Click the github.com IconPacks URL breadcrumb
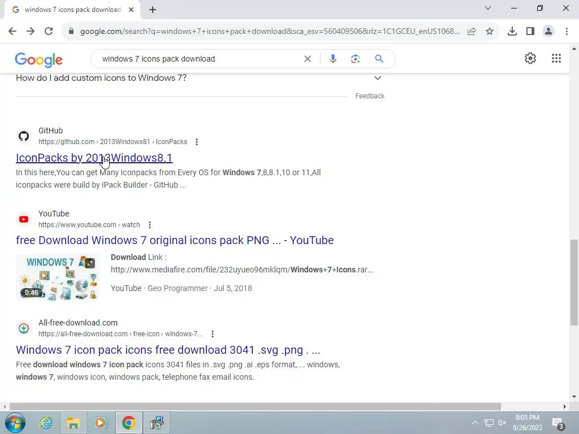 pyautogui.click(x=113, y=142)
